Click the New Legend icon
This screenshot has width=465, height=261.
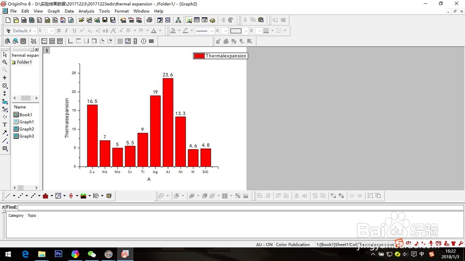pyautogui.click(x=128, y=41)
